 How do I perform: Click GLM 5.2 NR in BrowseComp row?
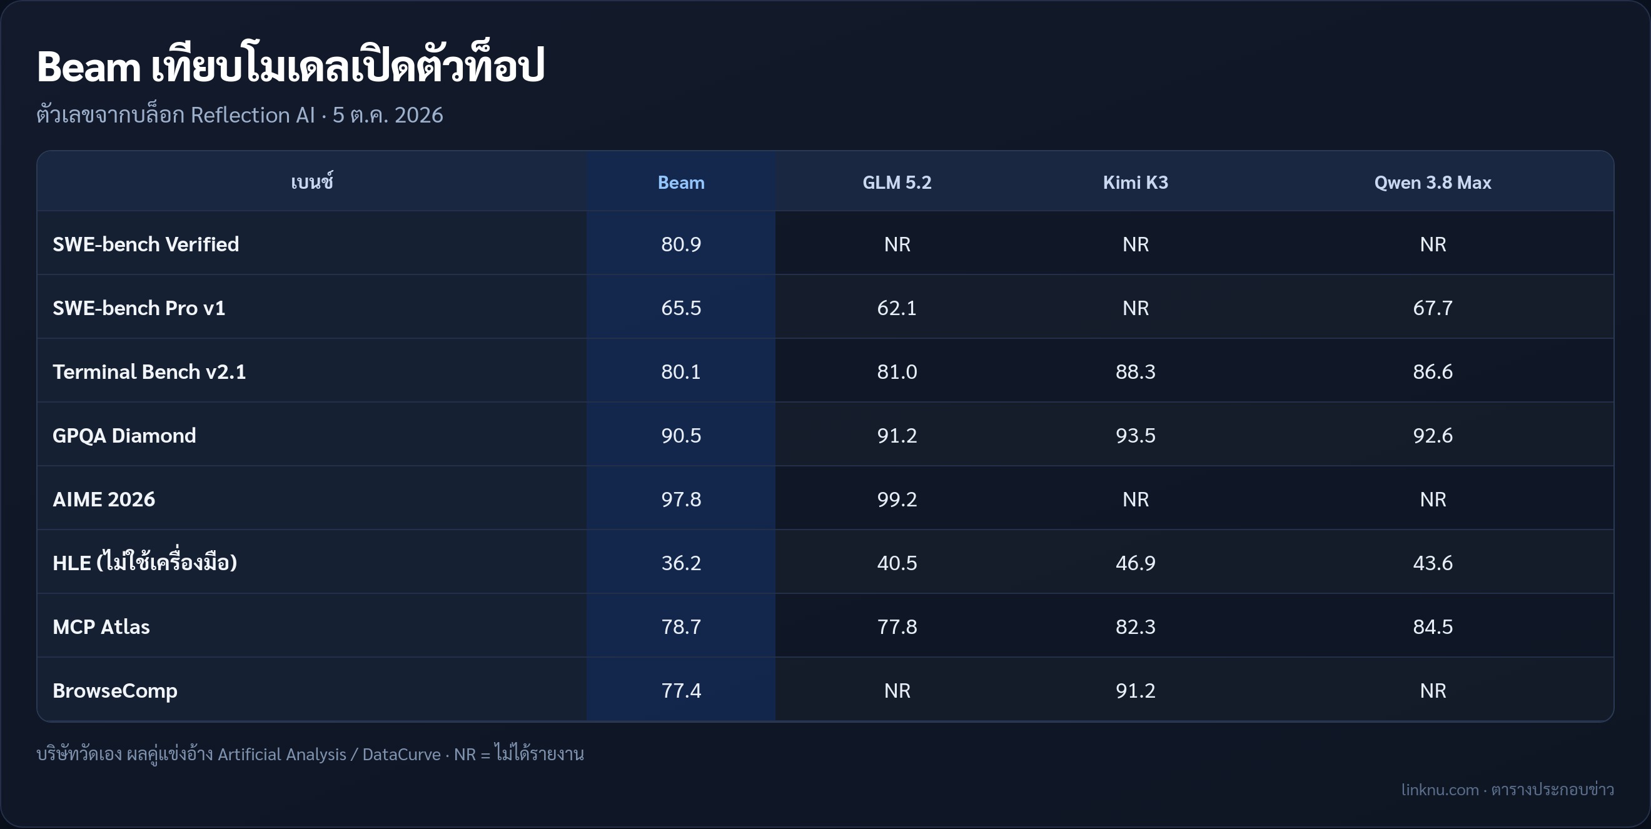click(x=897, y=691)
